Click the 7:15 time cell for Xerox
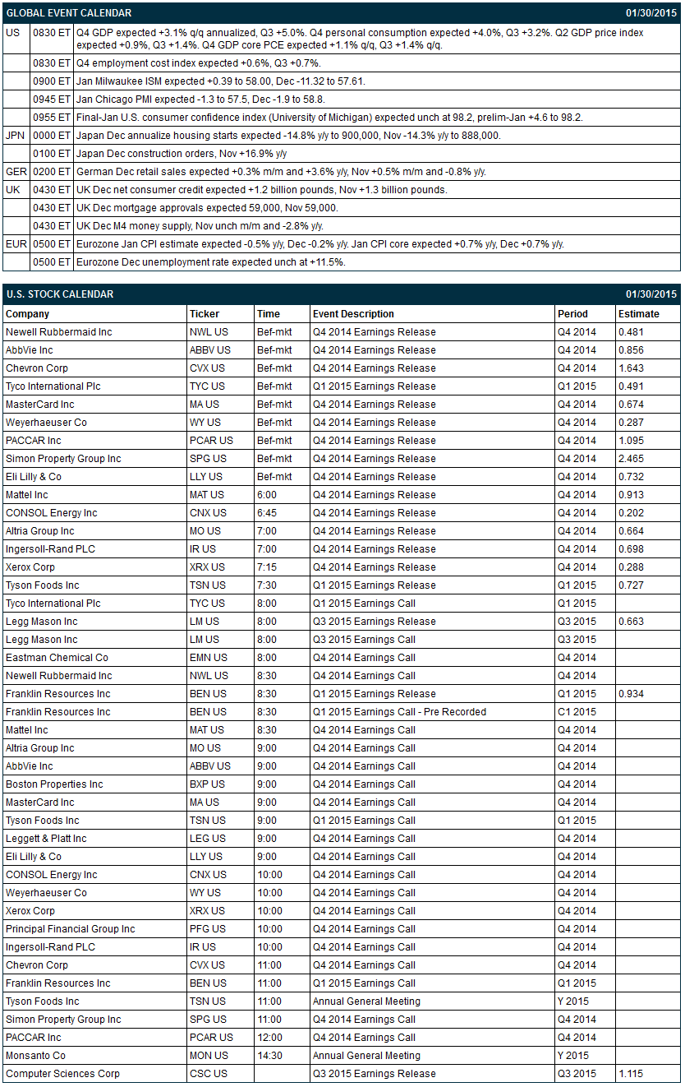The height and width of the screenshot is (1087, 685). point(282,567)
